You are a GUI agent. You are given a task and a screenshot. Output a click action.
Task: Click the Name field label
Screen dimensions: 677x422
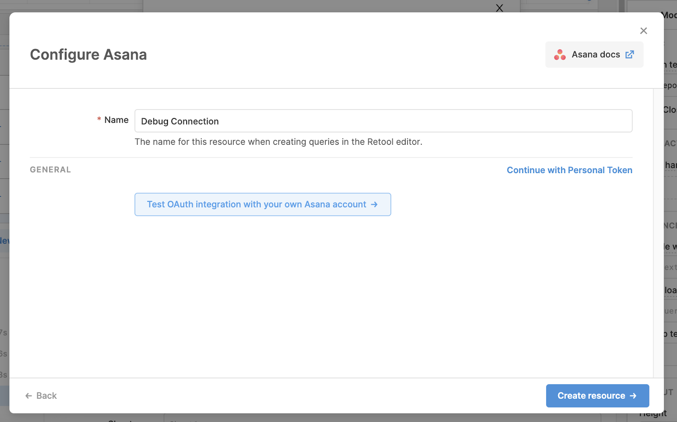(x=116, y=120)
